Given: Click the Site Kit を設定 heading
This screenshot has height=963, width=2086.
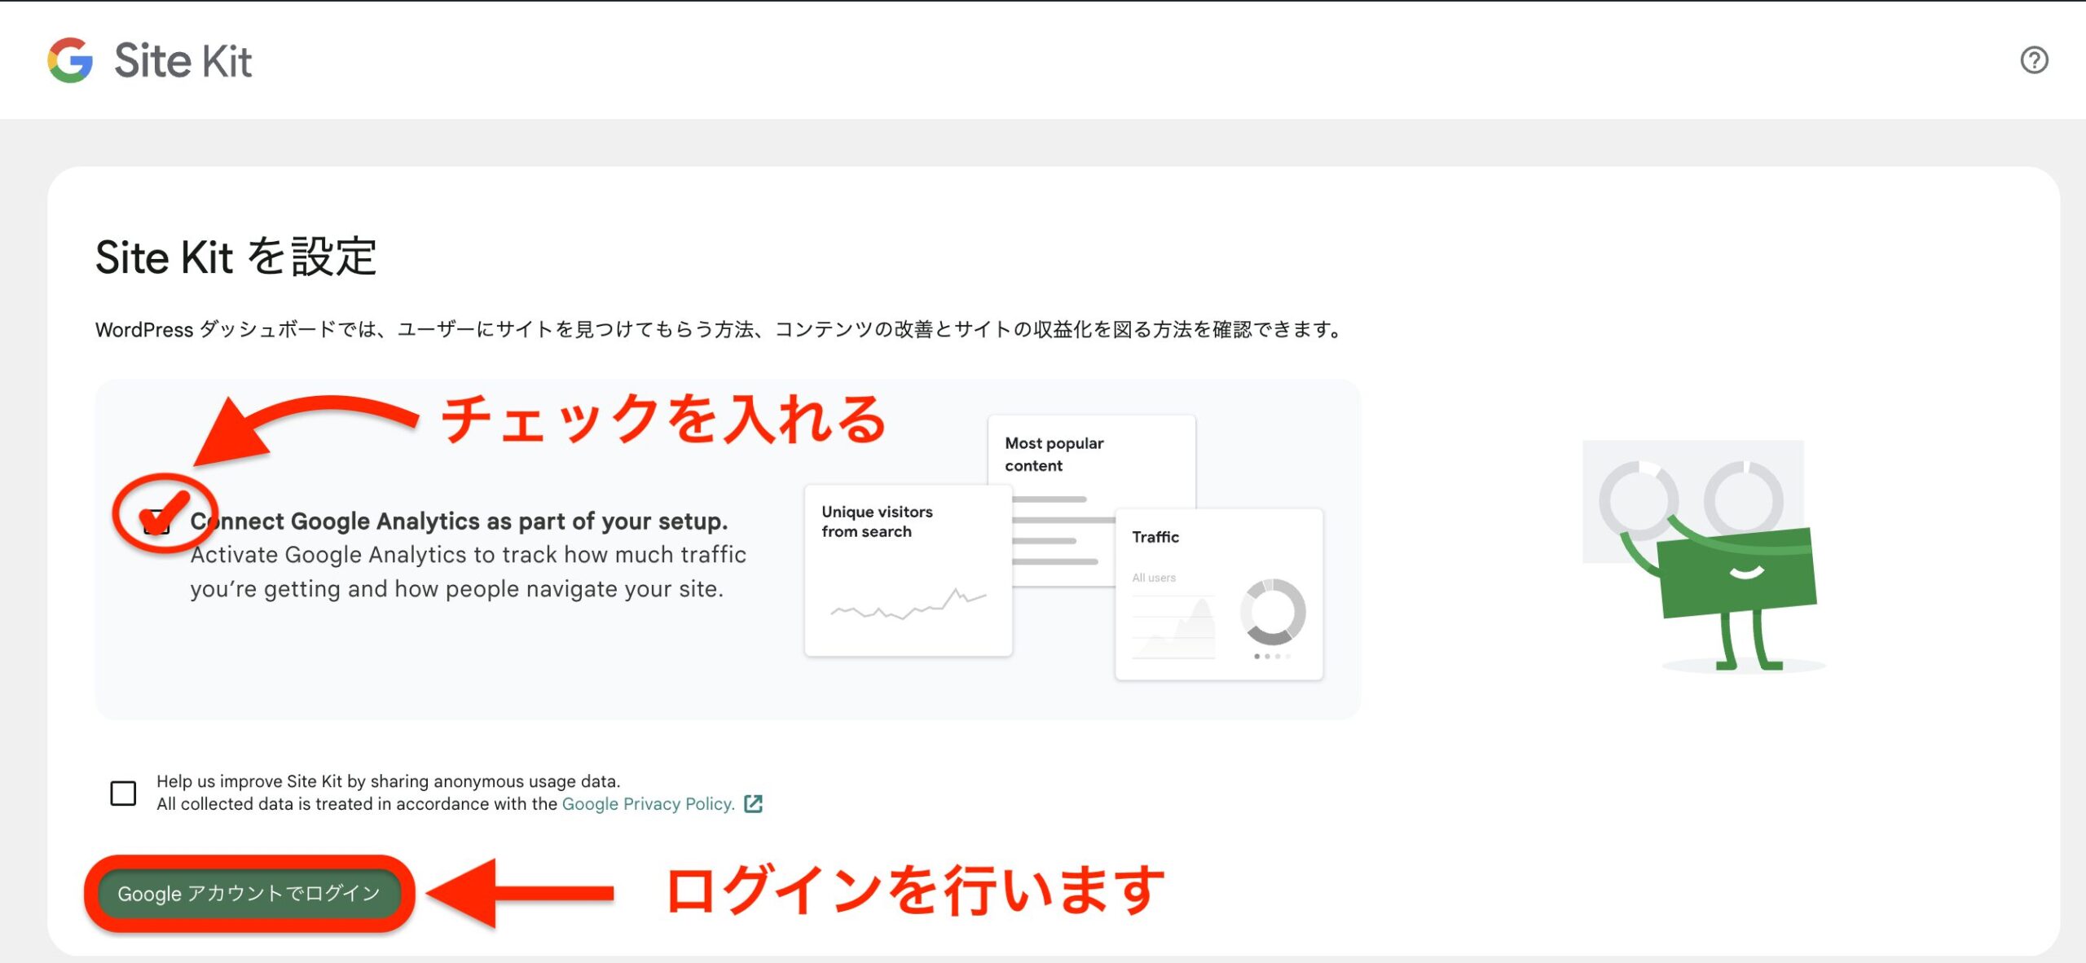Looking at the screenshot, I should tap(236, 257).
